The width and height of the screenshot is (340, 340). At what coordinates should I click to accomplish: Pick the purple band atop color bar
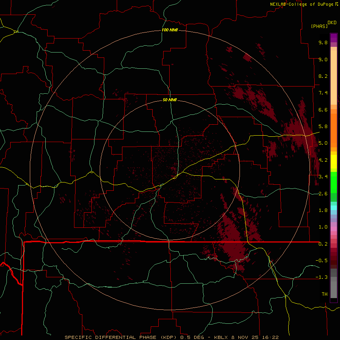click(x=334, y=38)
